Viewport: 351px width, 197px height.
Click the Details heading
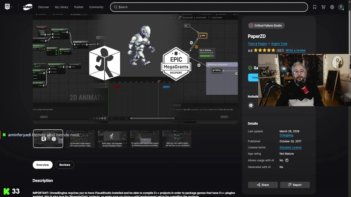(253, 124)
